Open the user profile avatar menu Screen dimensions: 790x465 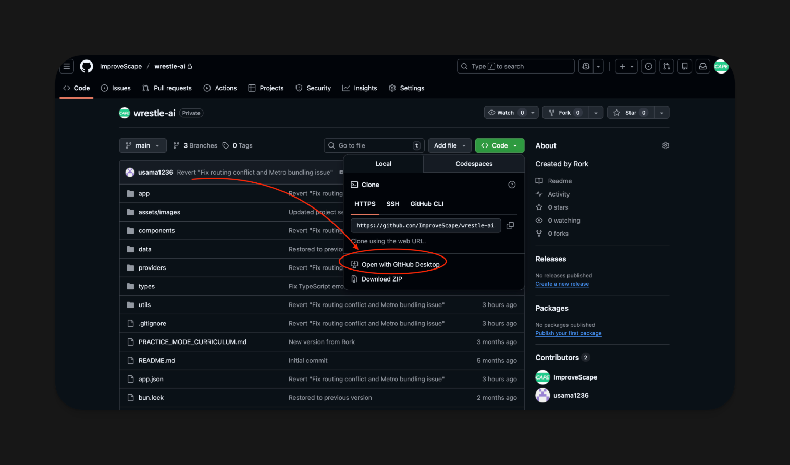pos(721,66)
